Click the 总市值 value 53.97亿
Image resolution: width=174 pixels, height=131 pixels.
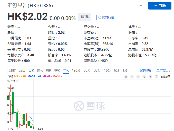click(x=147, y=49)
